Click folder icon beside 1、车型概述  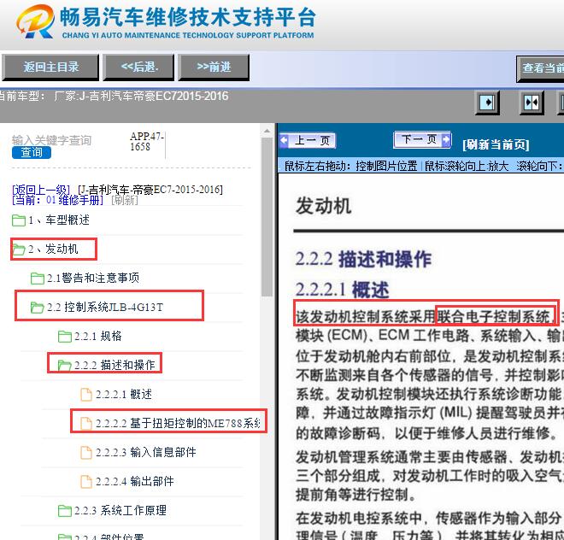[19, 220]
